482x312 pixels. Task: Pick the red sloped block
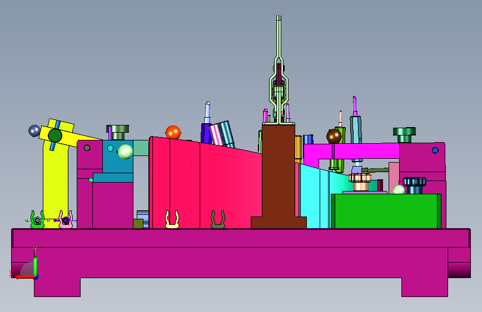[x=206, y=184]
